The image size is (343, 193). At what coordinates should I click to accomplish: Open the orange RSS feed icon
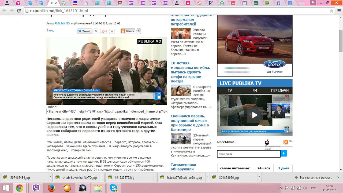click(x=286, y=142)
